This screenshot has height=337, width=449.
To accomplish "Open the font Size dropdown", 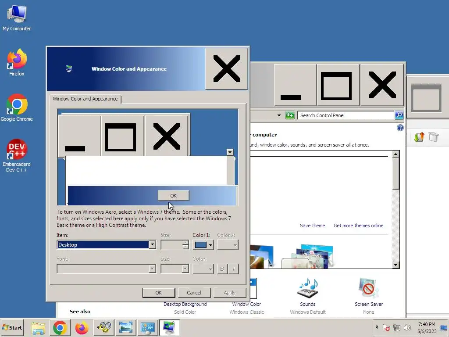I will click(175, 269).
